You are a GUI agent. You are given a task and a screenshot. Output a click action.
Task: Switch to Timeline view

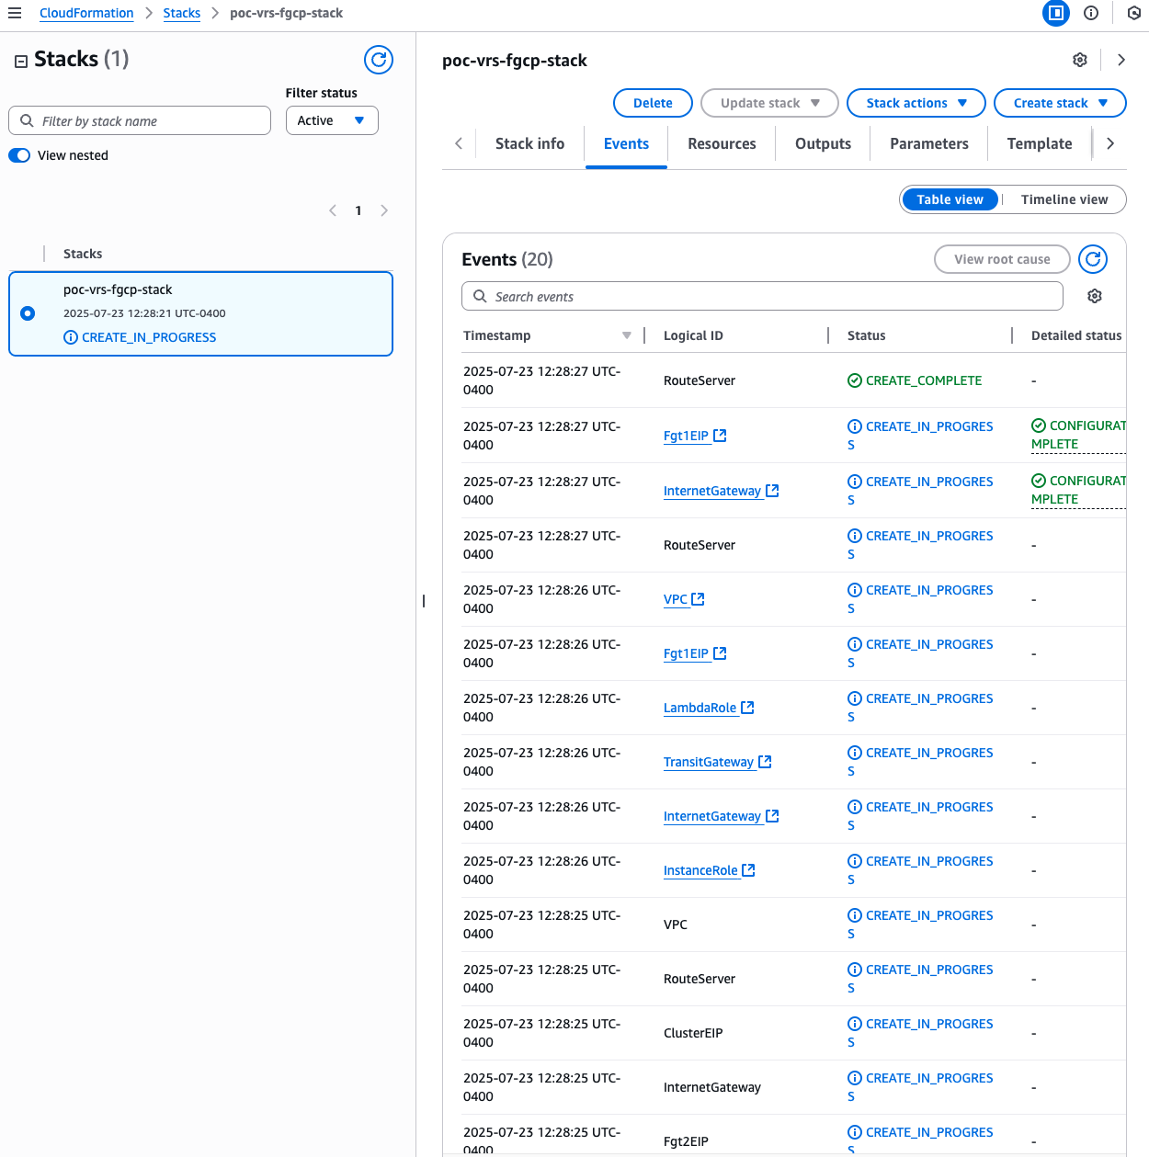click(1064, 199)
